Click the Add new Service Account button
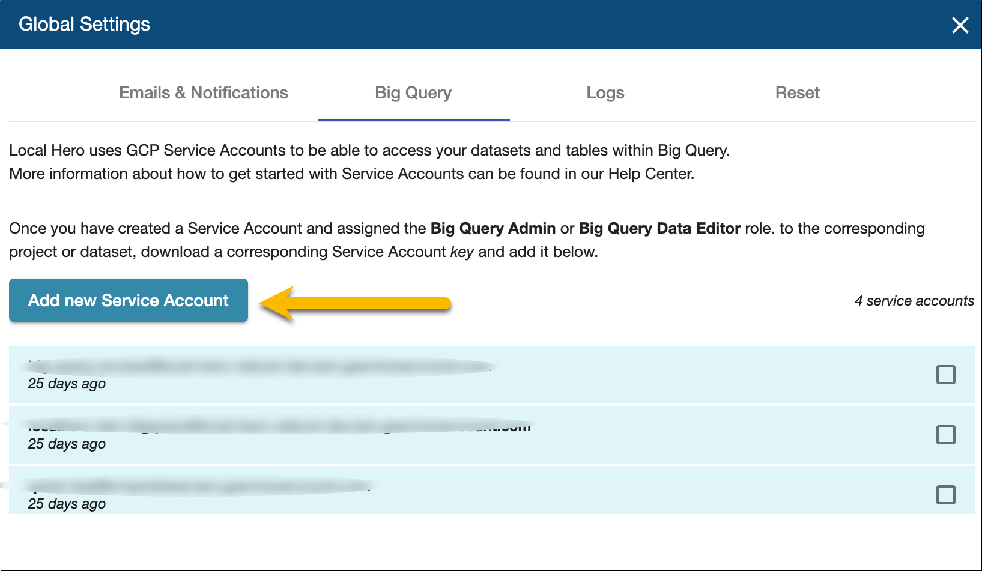 [128, 300]
